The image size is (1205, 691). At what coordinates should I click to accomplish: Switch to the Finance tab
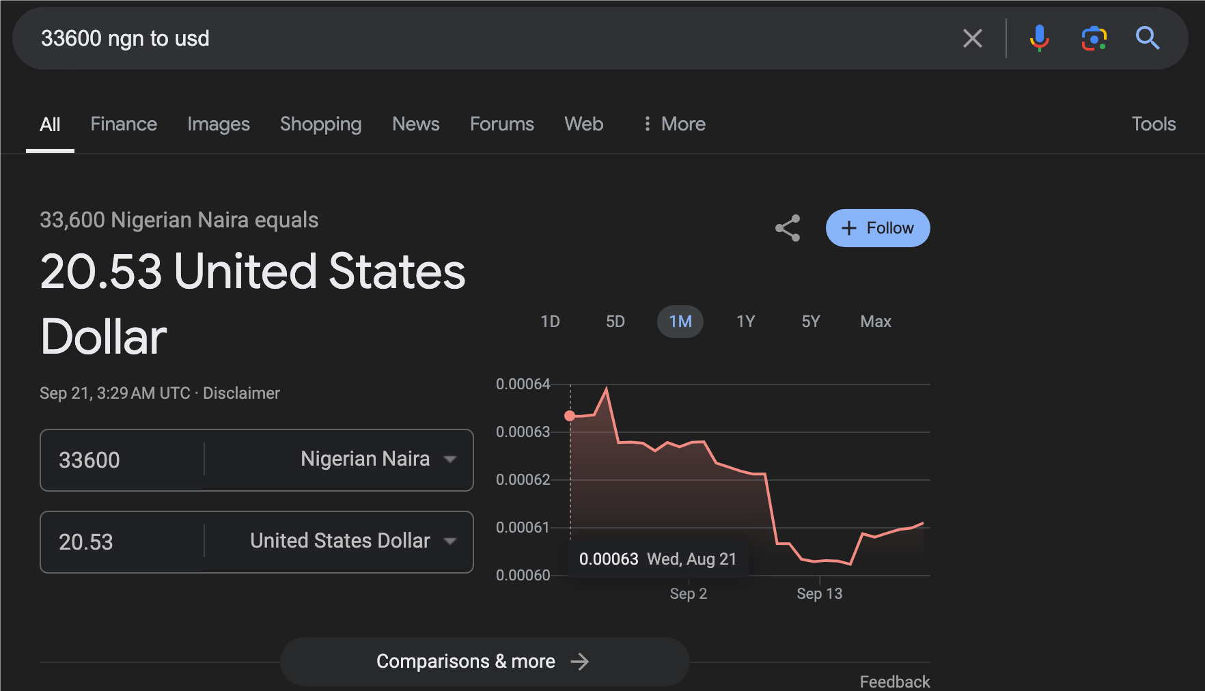pyautogui.click(x=124, y=124)
